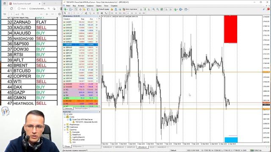
Task: Expand the Советники node in Navigator
Action: tap(65, 127)
